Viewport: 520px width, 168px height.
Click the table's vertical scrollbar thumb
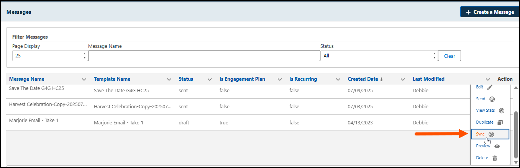pos(516,134)
